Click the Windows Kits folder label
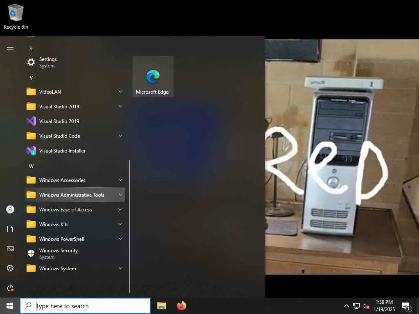The width and height of the screenshot is (419, 314). coord(54,224)
